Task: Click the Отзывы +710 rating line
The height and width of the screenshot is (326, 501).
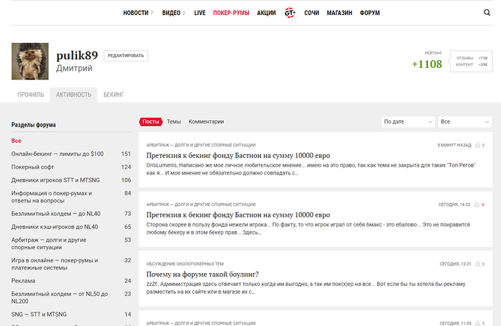Action: pos(472,58)
